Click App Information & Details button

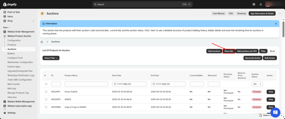pos(262,13)
